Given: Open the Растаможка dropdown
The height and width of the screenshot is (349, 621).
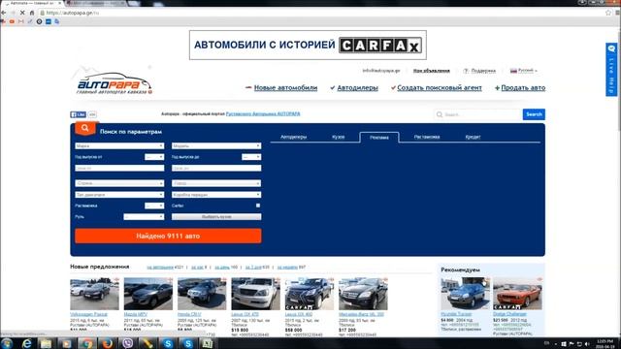Looking at the screenshot, I should pos(154,206).
